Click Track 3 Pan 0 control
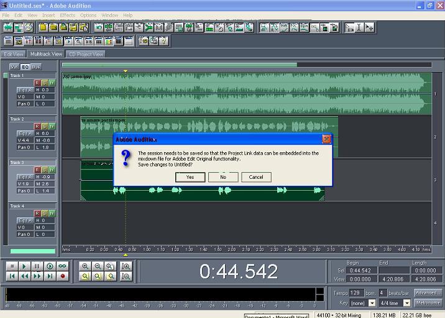 (25, 191)
